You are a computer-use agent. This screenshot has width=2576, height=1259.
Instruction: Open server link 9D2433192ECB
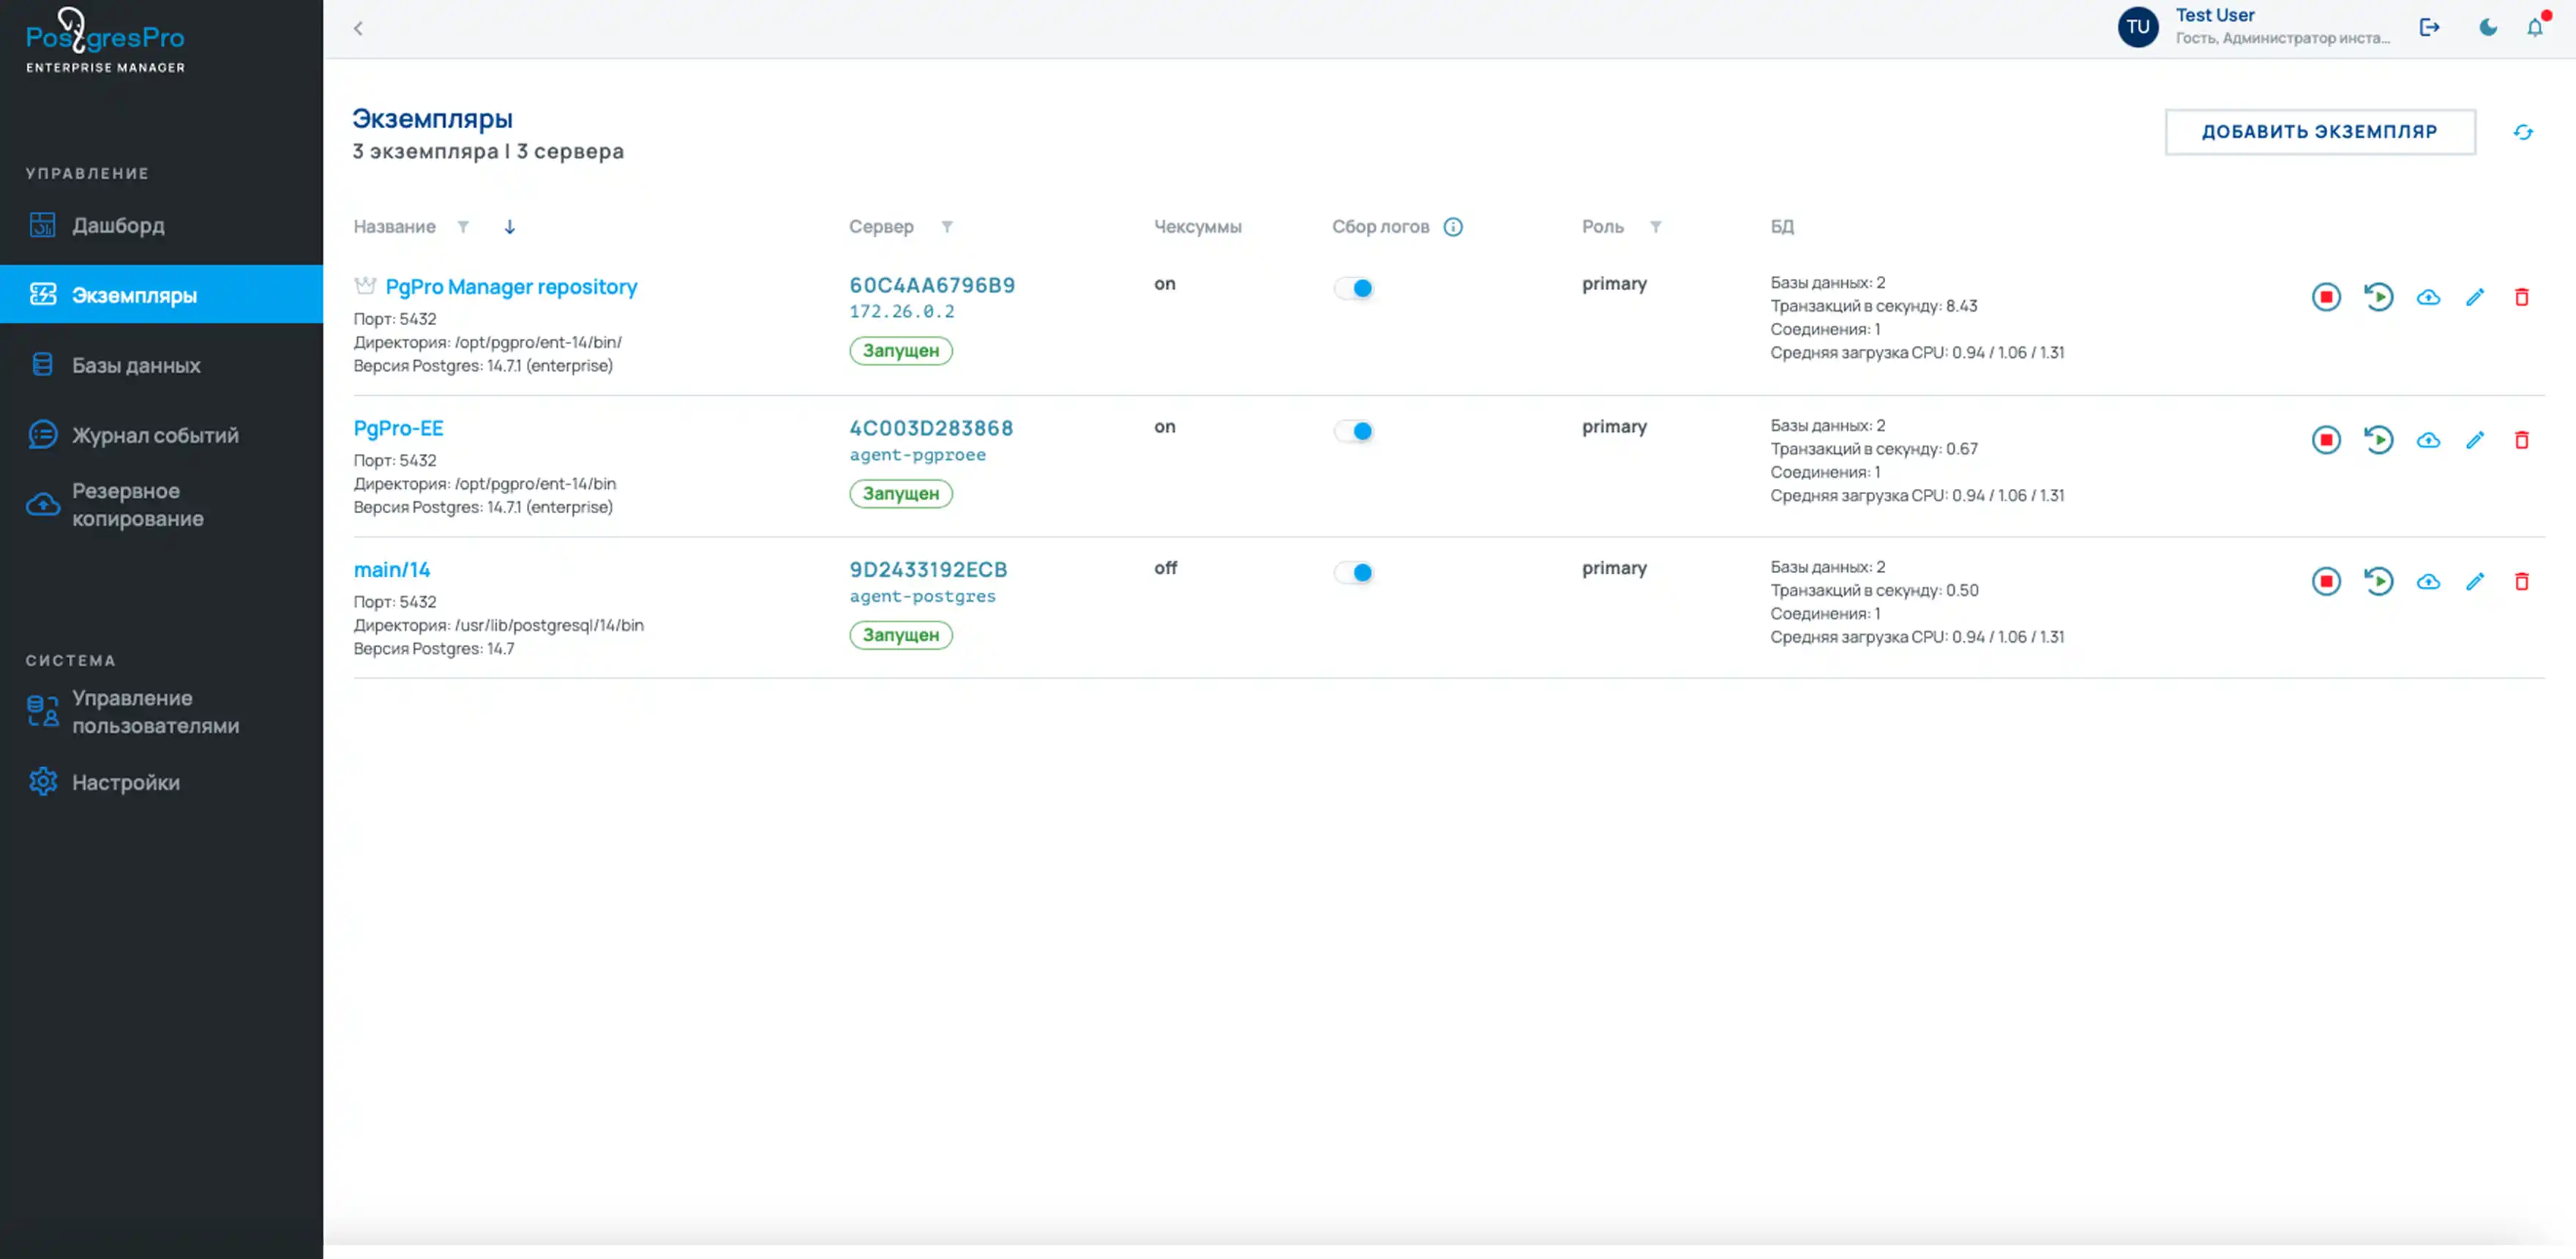click(x=928, y=569)
